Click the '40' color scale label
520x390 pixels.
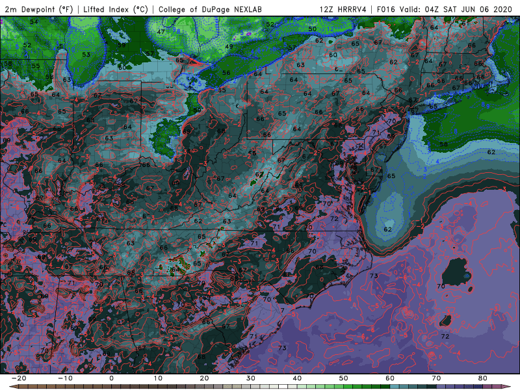(297, 378)
